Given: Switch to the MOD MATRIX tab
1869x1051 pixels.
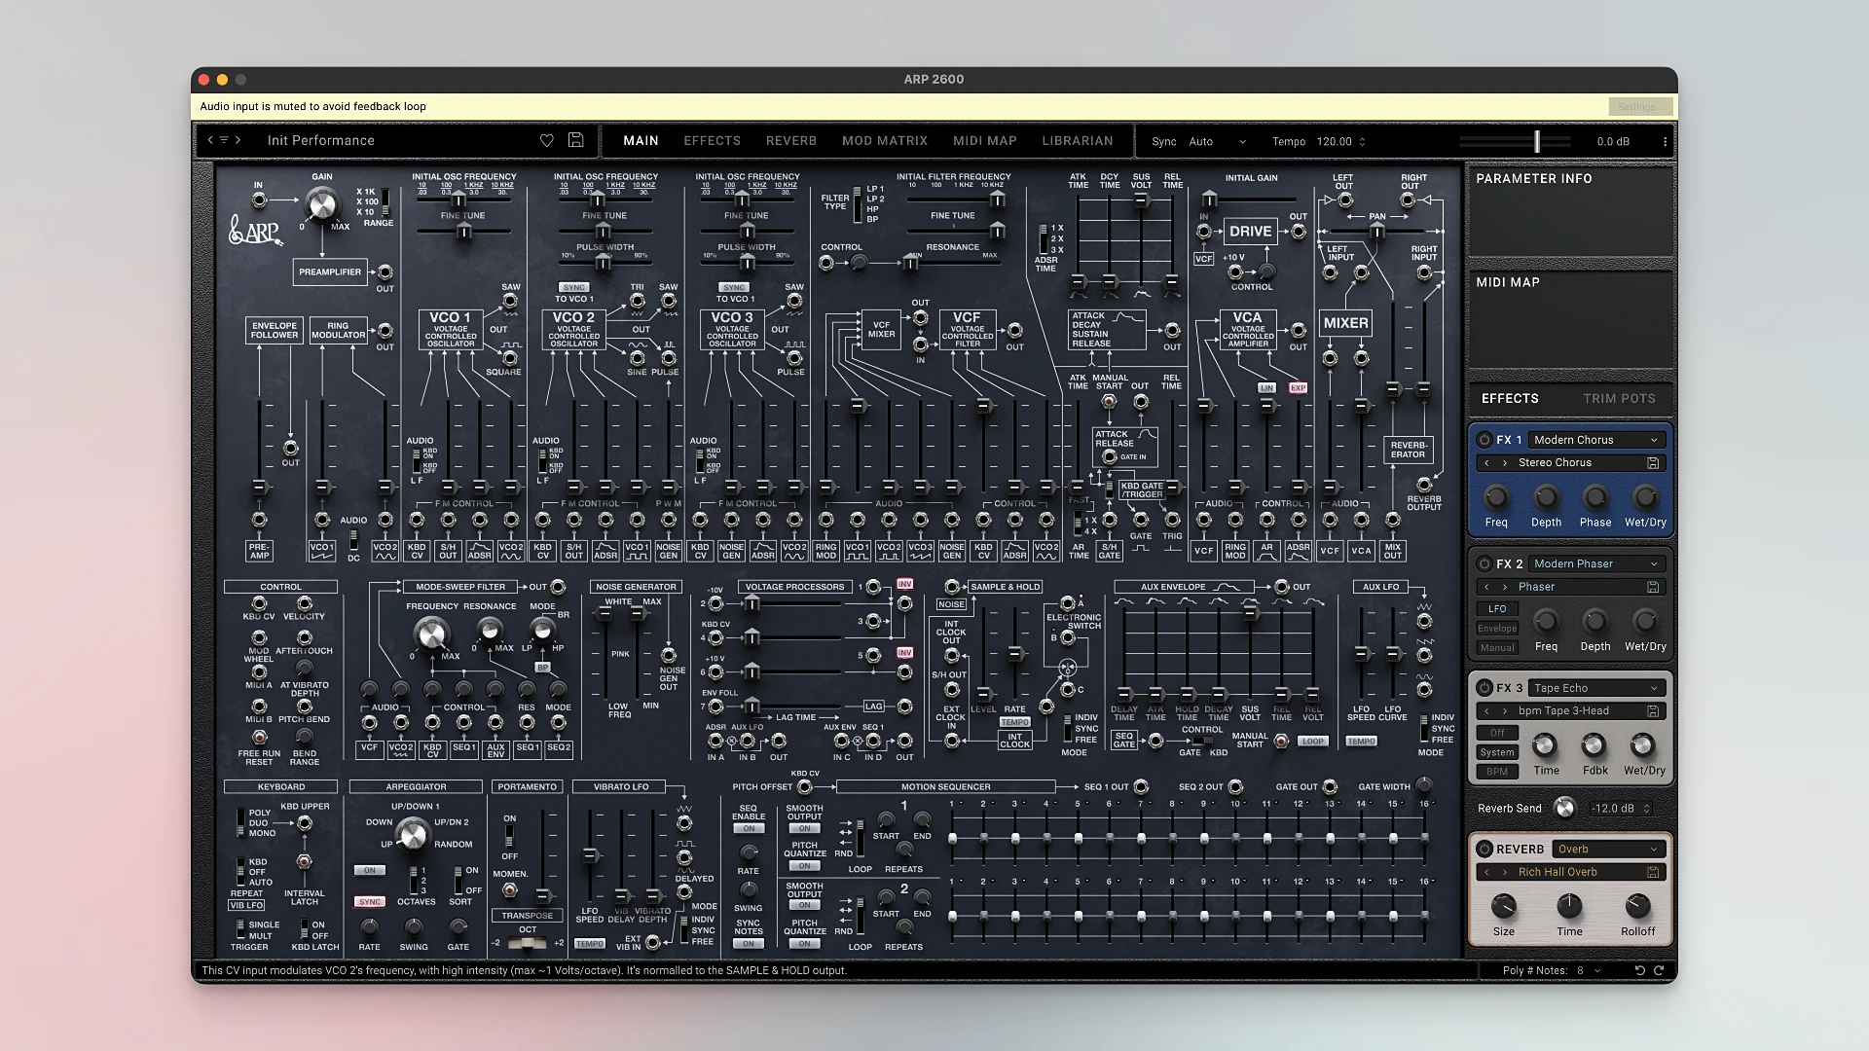Looking at the screenshot, I should 884,140.
